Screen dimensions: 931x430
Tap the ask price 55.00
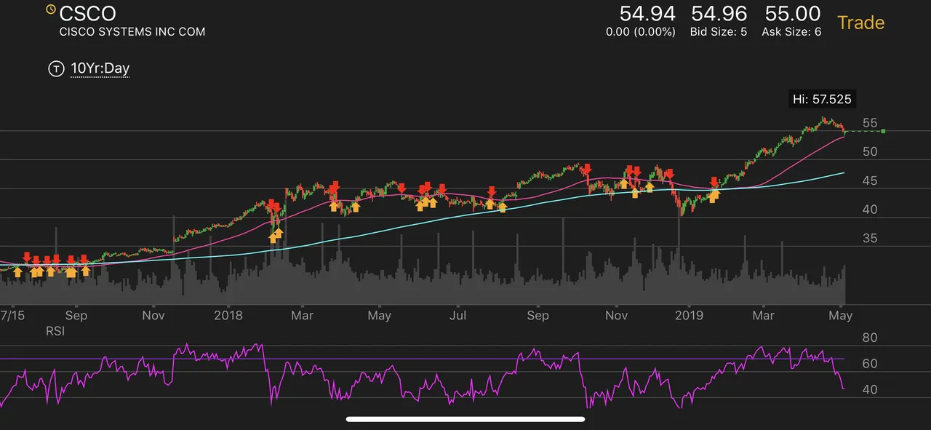click(793, 13)
